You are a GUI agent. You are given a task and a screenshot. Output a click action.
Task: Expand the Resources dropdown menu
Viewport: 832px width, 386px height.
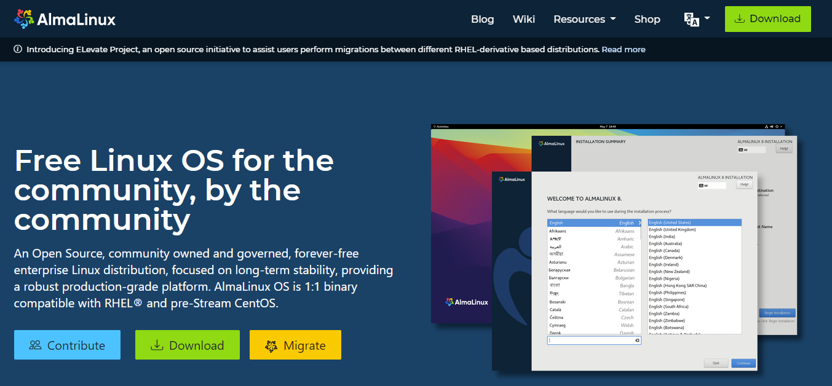(585, 19)
